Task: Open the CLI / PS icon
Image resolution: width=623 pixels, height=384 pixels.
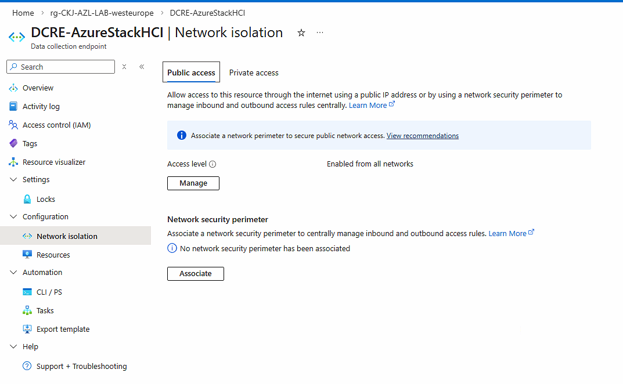Action: (27, 292)
